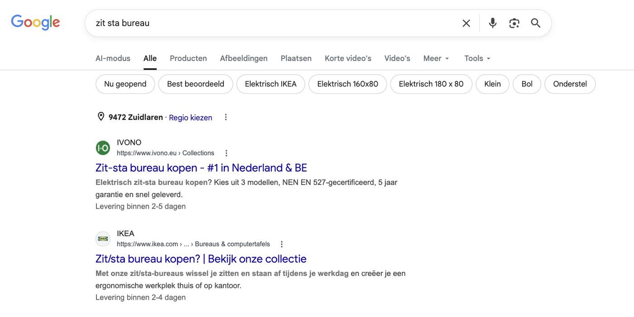
Task: Apply the 'Elektrisch IKEA' filter chip
Action: tap(271, 84)
